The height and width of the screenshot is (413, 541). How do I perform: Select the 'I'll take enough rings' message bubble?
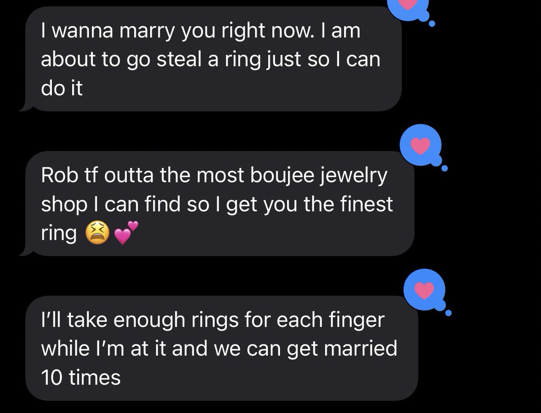click(x=221, y=348)
